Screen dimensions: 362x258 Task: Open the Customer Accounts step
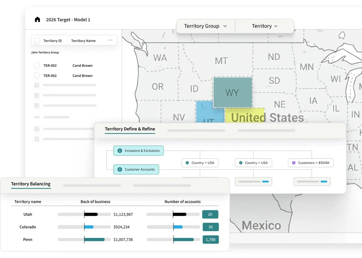tap(136, 170)
